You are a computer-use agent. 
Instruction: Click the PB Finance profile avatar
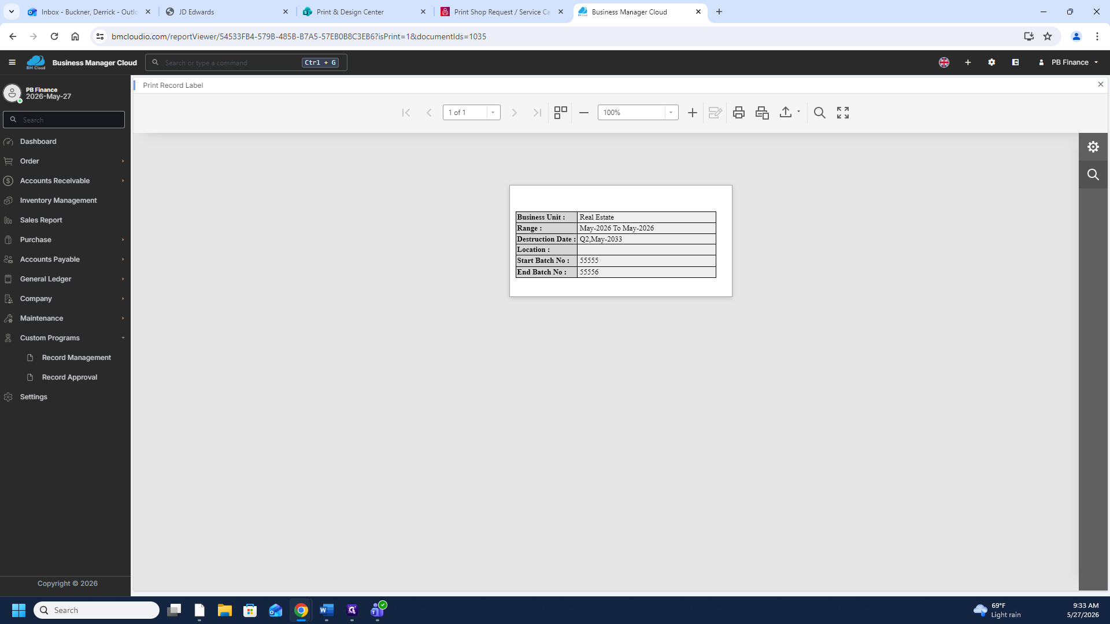coord(12,93)
